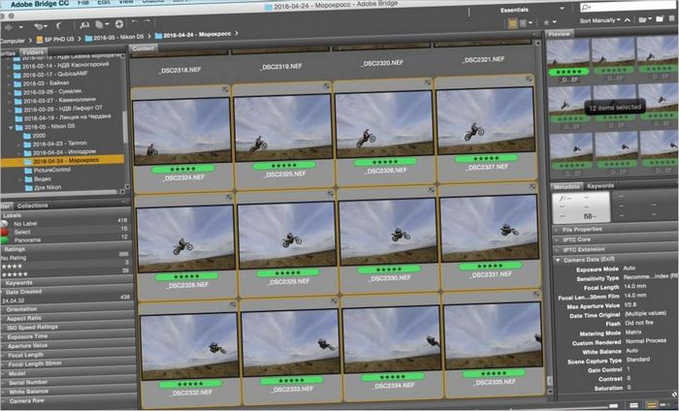Click the search magnifier icon

point(586,8)
